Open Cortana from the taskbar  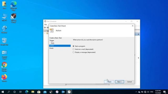14,92
